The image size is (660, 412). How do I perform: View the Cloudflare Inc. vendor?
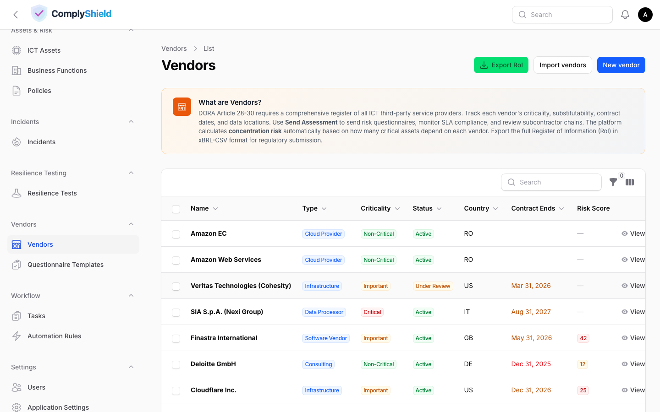(x=633, y=390)
